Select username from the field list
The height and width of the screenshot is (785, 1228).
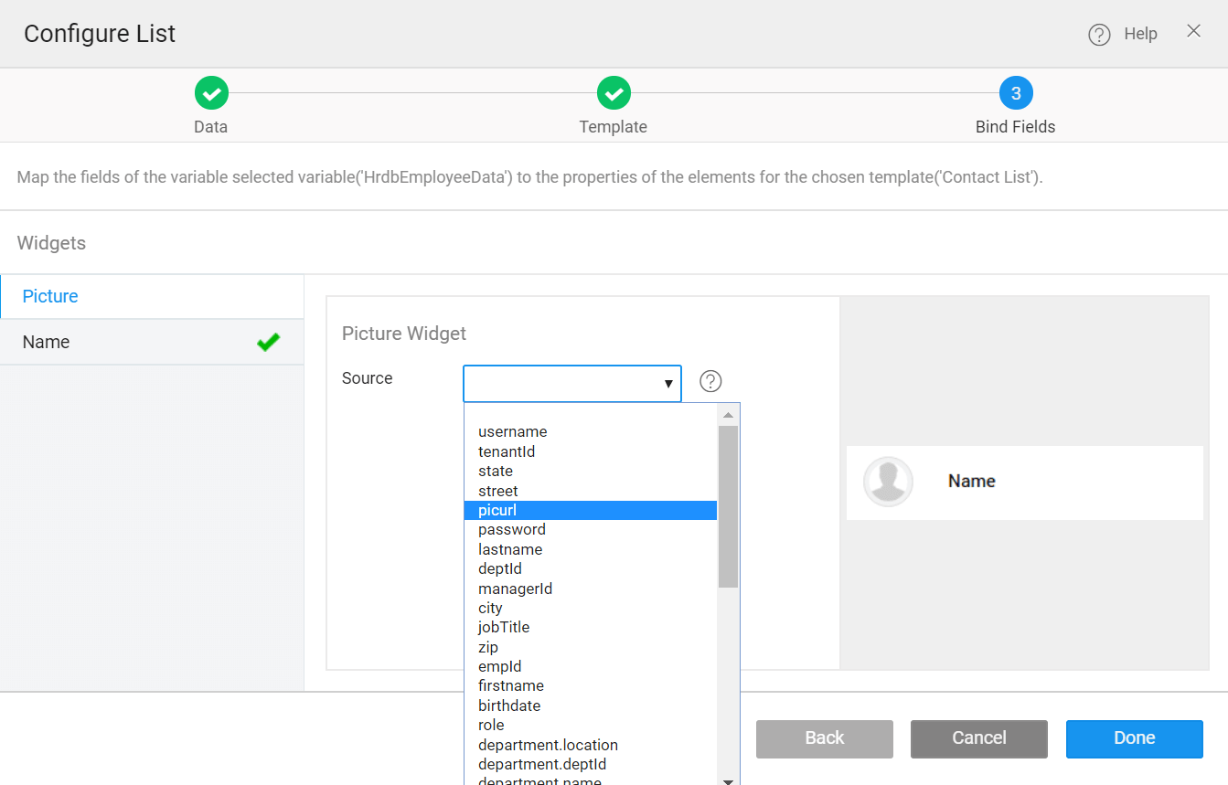point(512,431)
